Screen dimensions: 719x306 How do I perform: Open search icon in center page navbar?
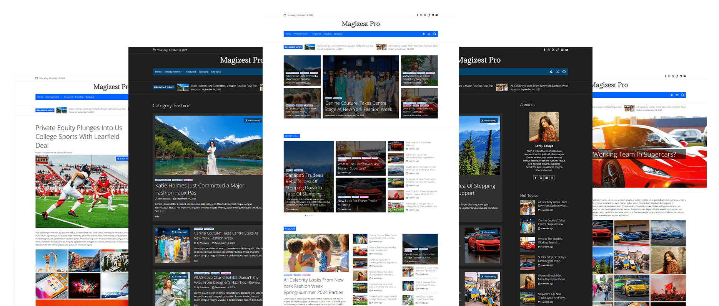pos(434,34)
